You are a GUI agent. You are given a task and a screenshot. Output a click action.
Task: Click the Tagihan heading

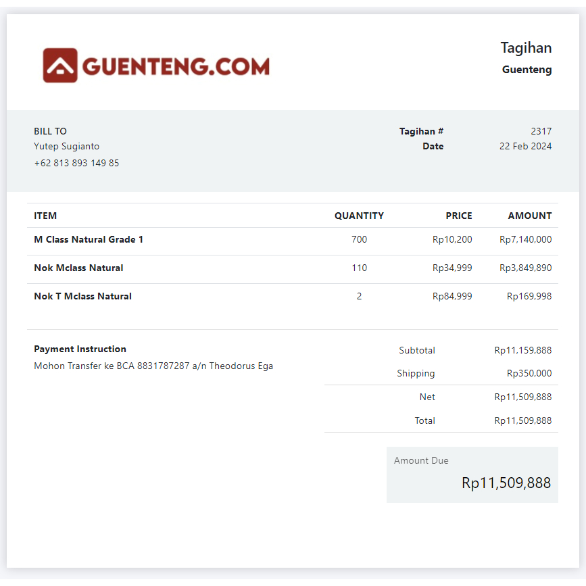pyautogui.click(x=526, y=48)
